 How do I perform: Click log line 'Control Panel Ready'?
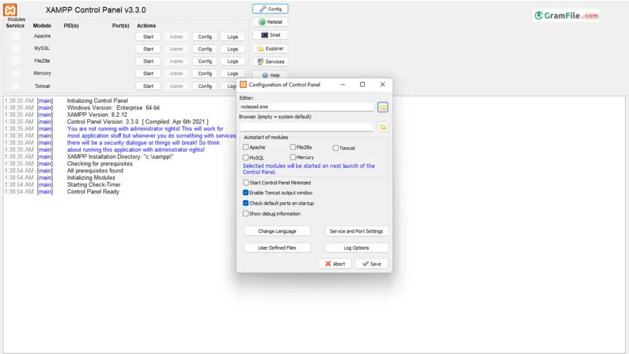[x=93, y=192]
